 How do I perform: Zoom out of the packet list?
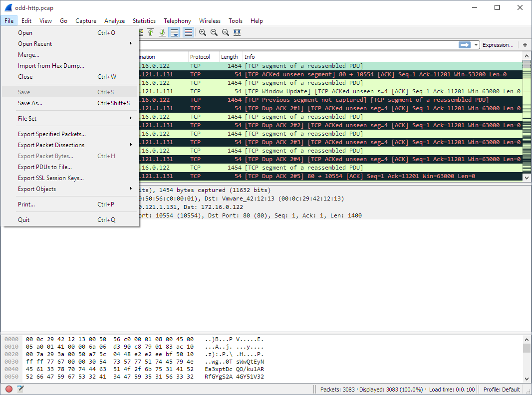(x=214, y=32)
